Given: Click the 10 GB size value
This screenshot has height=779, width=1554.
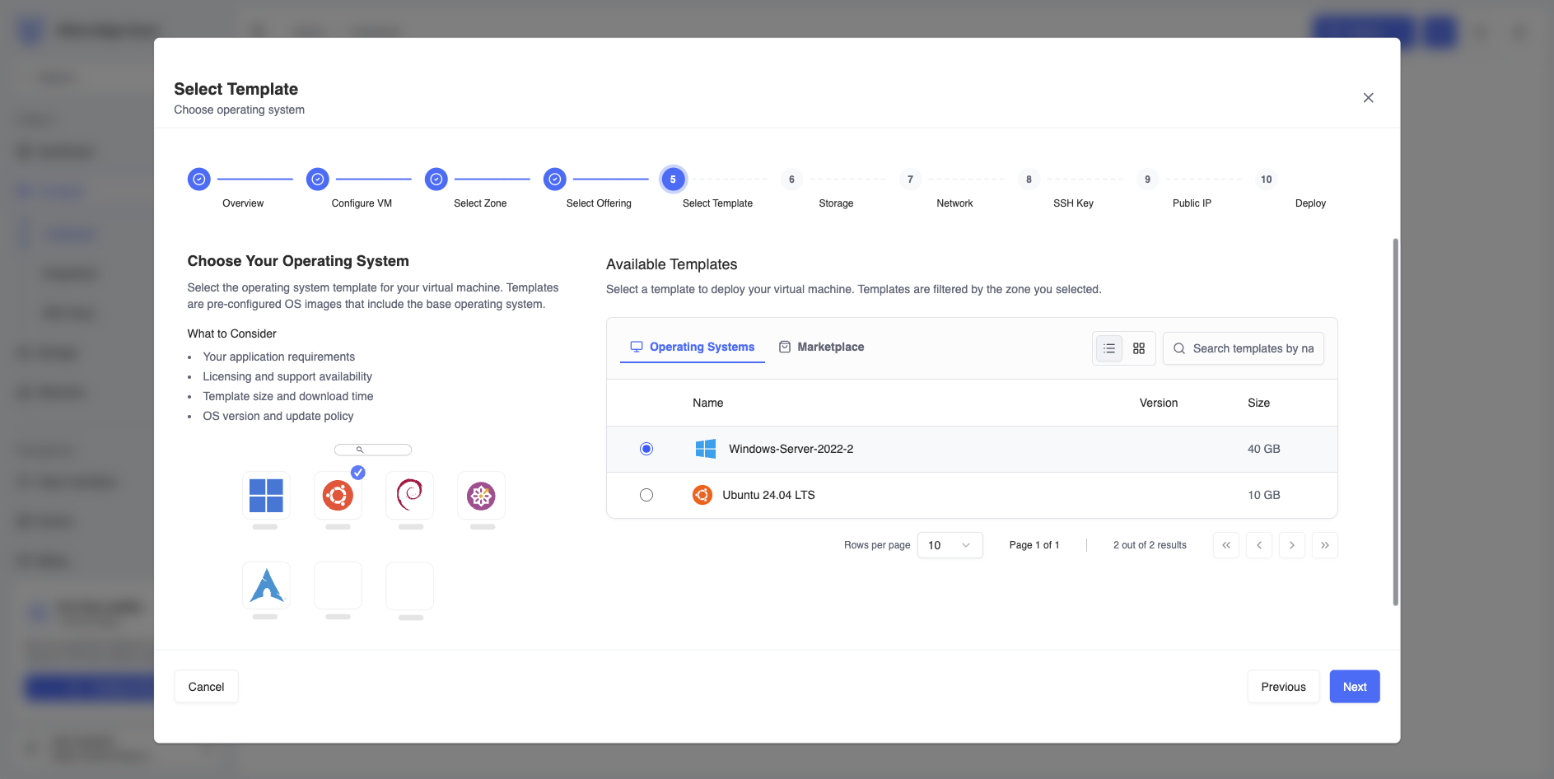Looking at the screenshot, I should click(x=1263, y=495).
